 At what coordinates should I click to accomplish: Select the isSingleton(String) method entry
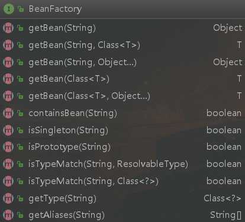[122, 130]
